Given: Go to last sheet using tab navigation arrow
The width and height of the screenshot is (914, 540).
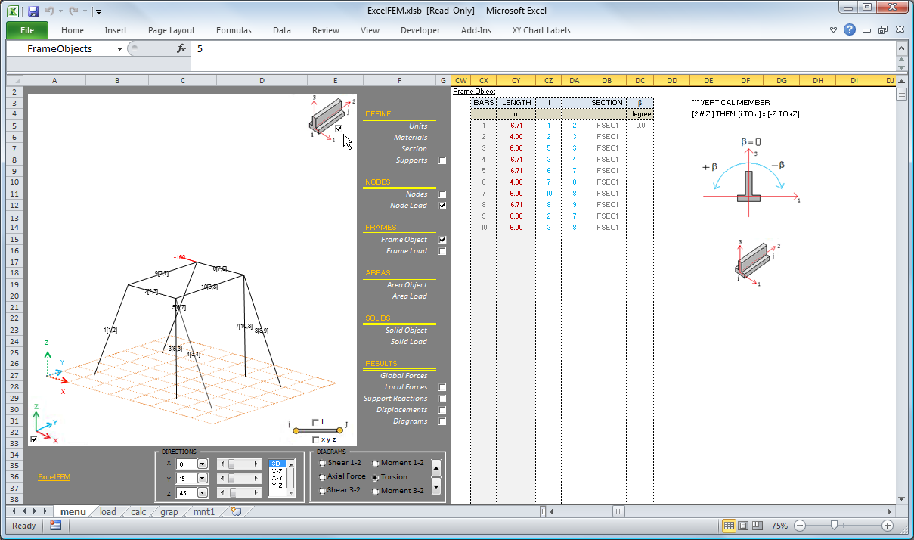Looking at the screenshot, I should [x=46, y=511].
